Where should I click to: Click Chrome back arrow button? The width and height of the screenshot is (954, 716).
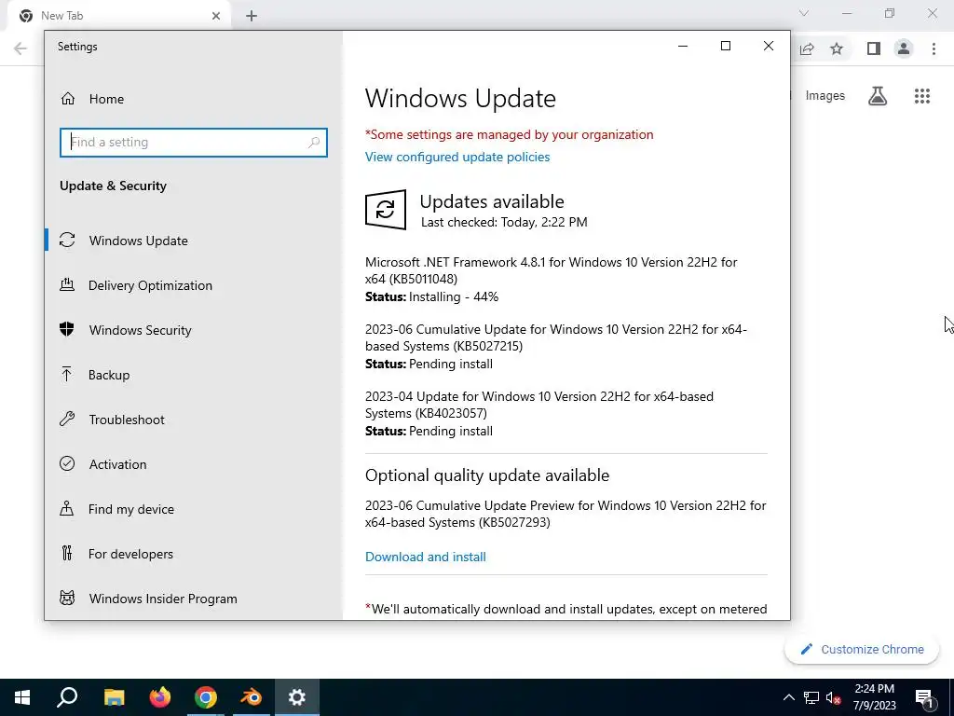pyautogui.click(x=20, y=48)
